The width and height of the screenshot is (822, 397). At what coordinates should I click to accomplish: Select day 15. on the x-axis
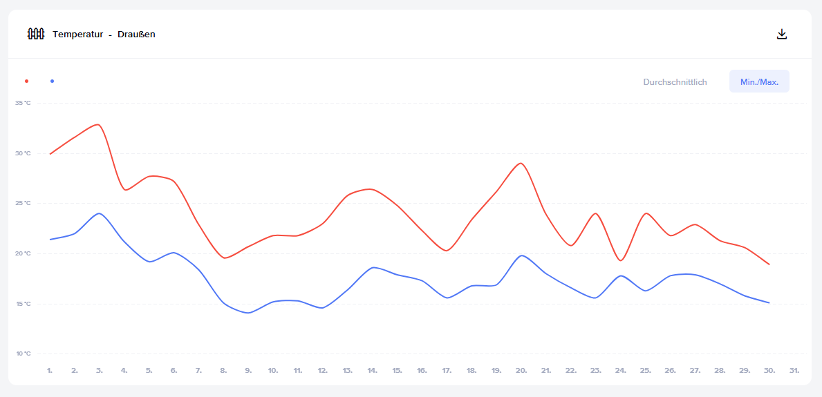[x=397, y=371]
